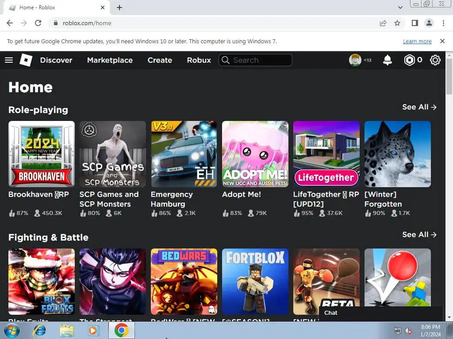
Task: Open the notifications bell
Action: pyautogui.click(x=388, y=60)
